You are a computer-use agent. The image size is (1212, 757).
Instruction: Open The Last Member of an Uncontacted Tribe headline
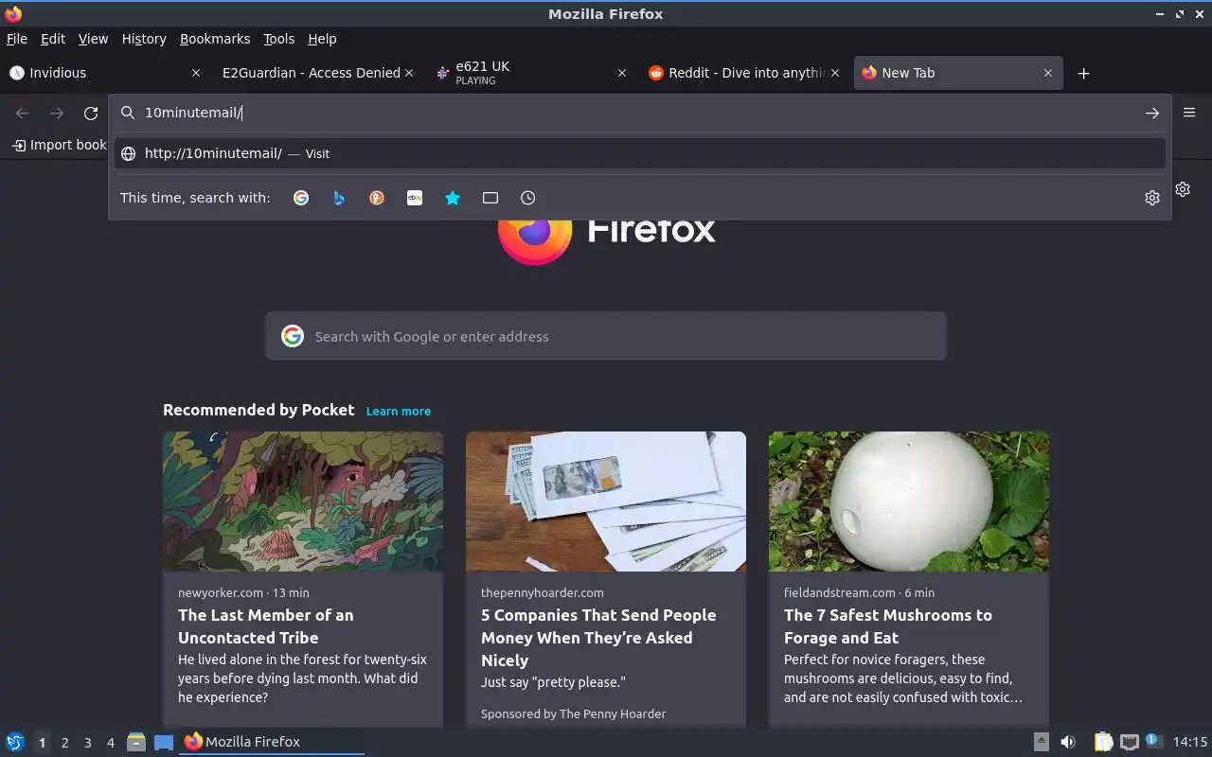point(266,626)
